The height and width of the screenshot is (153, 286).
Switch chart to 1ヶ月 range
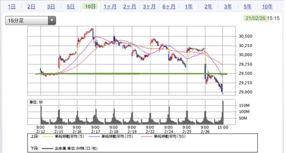[x=110, y=7]
